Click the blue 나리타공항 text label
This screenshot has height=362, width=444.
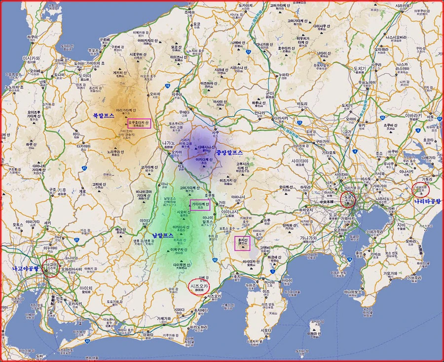428,201
